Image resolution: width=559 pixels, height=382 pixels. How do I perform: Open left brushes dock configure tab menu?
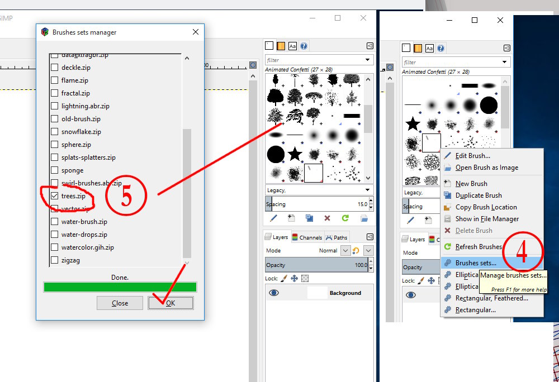(370, 46)
